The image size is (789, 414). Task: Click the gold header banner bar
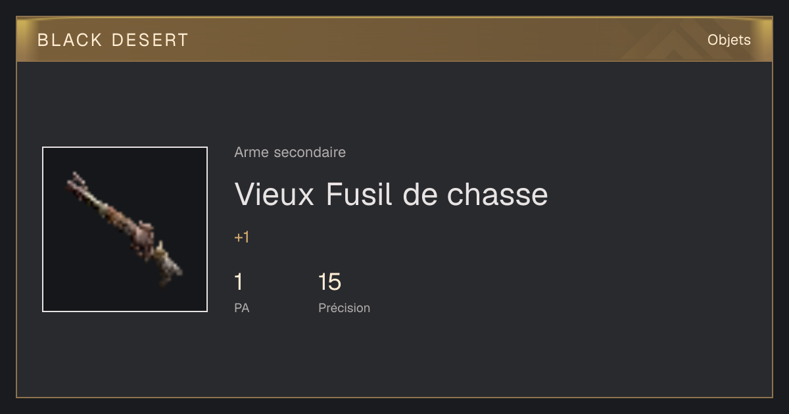[394, 39]
